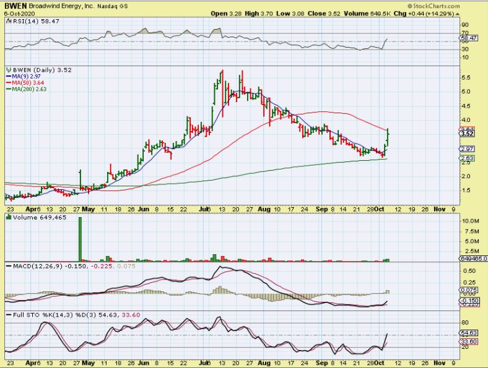Click the StockCharts.com watermark link
This screenshot has height=368, width=488.
click(x=434, y=6)
